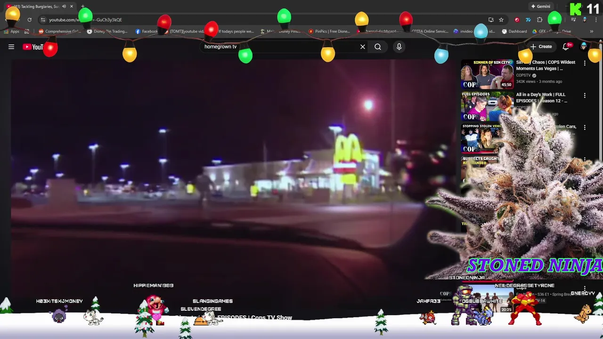This screenshot has width=603, height=339.
Task: Click the Gemini button
Action: point(540,7)
